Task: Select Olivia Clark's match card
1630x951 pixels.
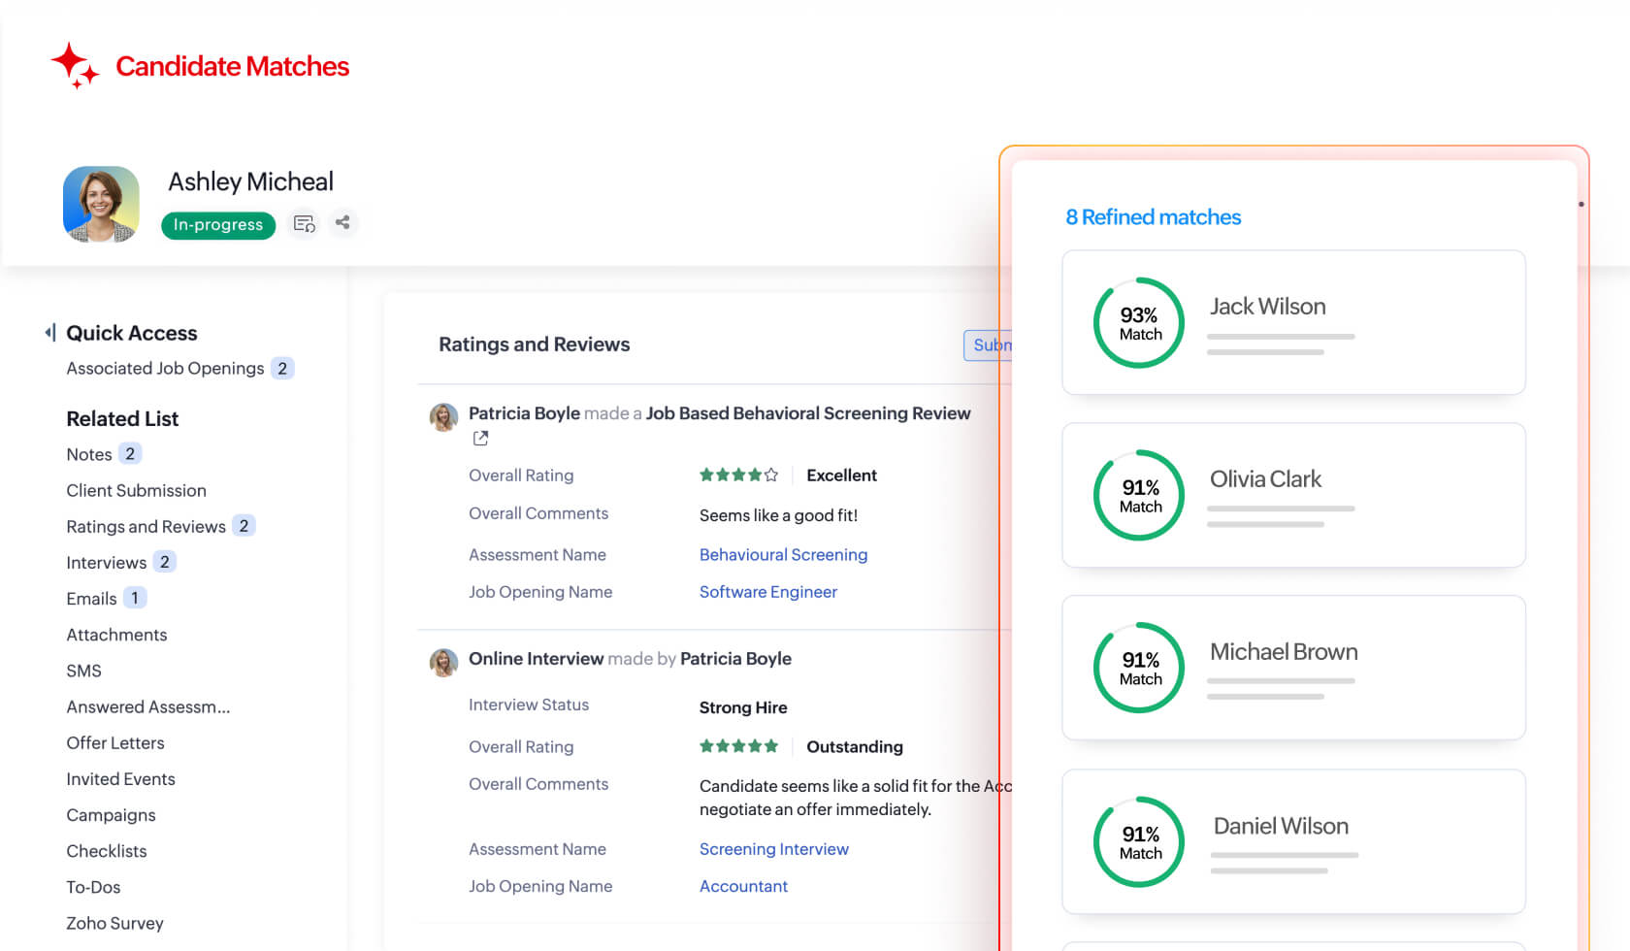Action: [1293, 495]
